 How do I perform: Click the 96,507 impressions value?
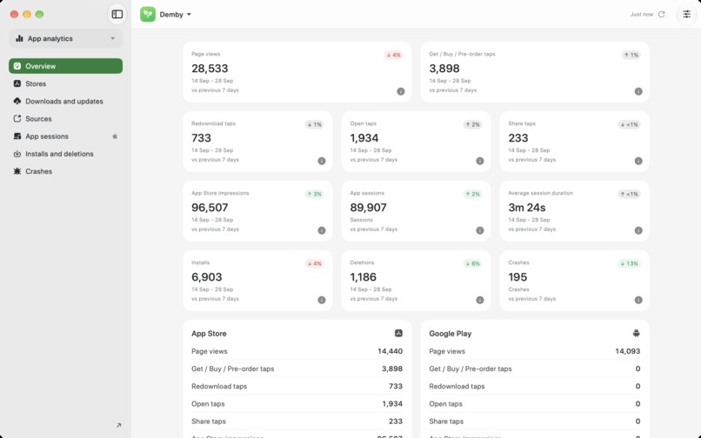210,208
